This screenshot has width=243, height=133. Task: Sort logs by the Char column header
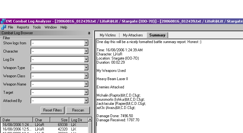(41, 120)
